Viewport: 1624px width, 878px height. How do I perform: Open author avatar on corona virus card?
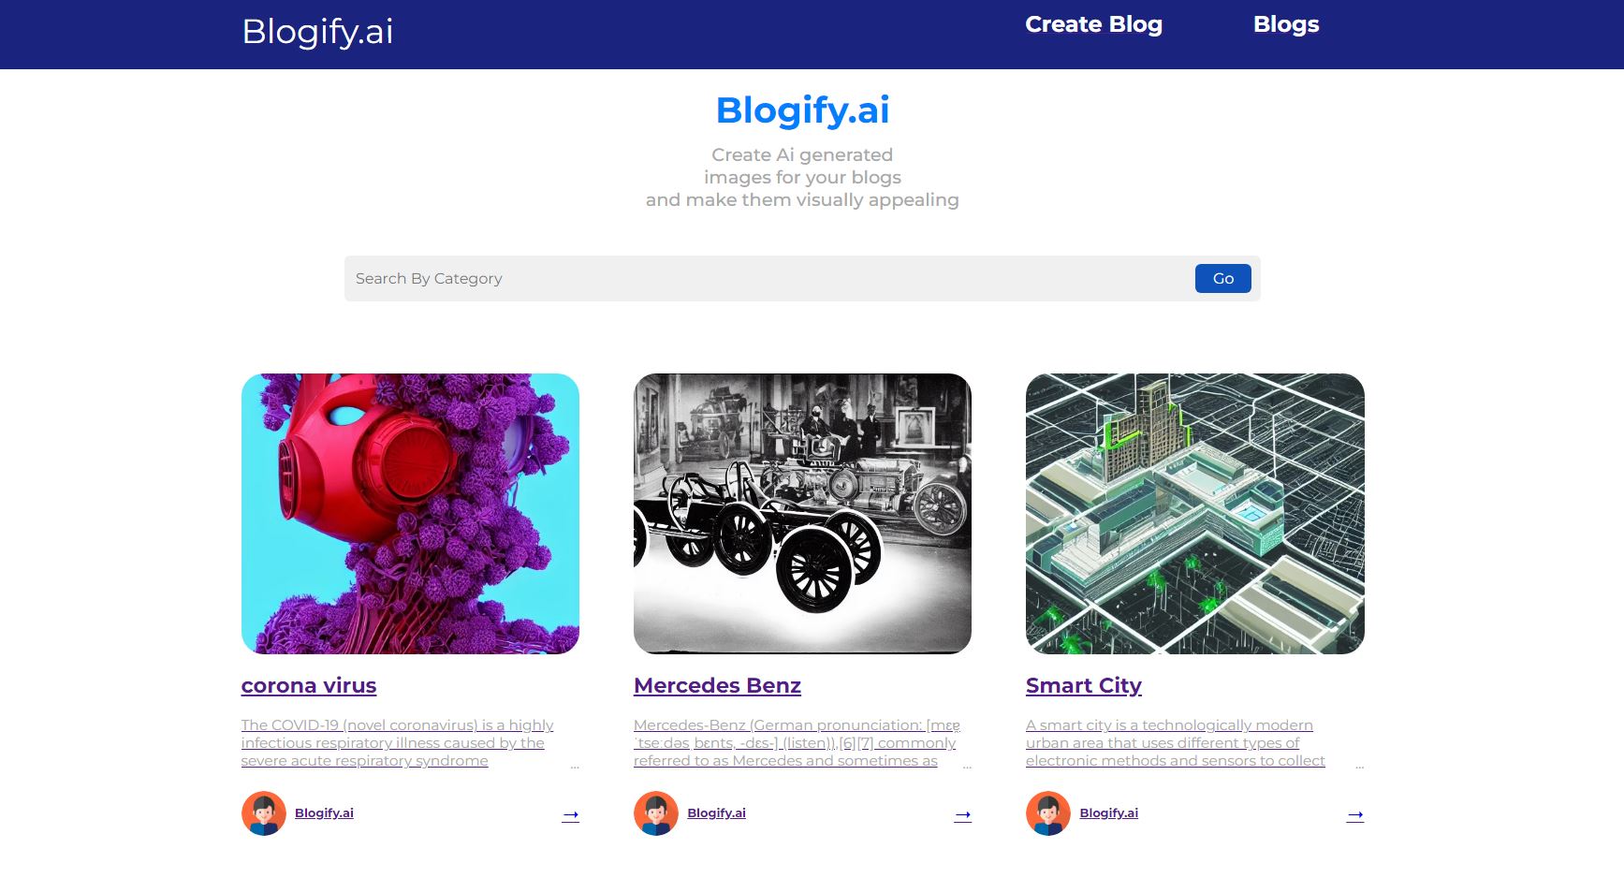coord(264,813)
